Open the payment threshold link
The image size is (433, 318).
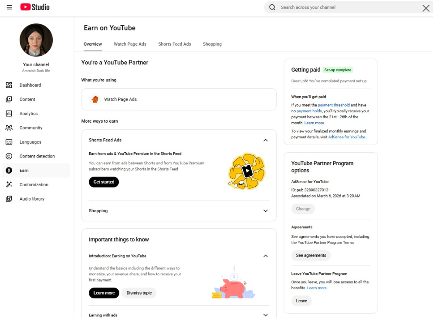334,105
